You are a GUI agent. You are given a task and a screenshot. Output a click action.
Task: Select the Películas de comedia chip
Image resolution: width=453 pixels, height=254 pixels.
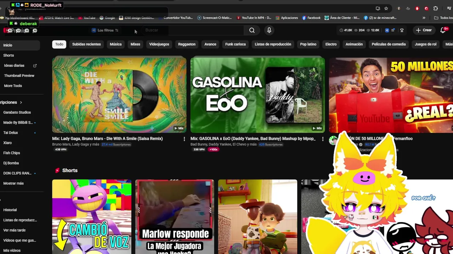(x=389, y=44)
